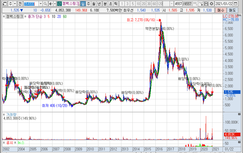243x153 pixels.
Task: Toggle the 거래량 volume indicator box
Action: click(4, 114)
